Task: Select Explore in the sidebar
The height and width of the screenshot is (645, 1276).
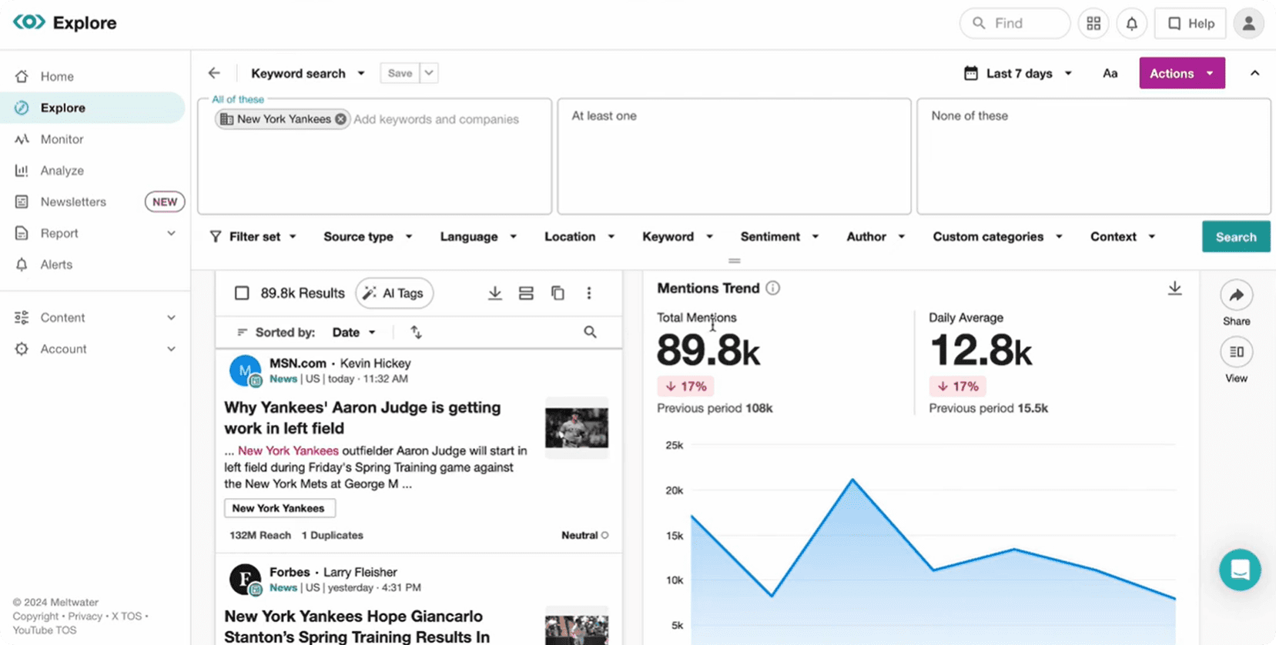Action: [x=92, y=108]
